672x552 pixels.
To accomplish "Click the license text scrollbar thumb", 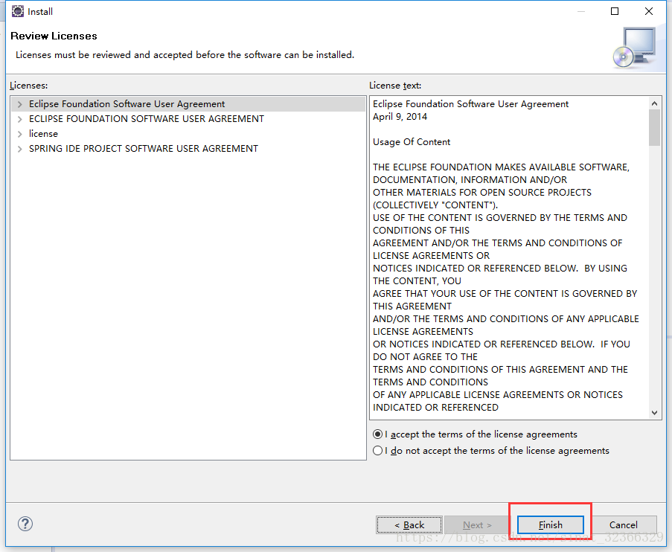I will pyautogui.click(x=654, y=128).
